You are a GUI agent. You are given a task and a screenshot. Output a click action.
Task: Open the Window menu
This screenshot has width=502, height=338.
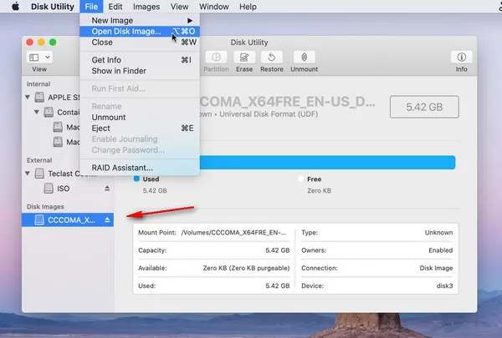pos(214,7)
